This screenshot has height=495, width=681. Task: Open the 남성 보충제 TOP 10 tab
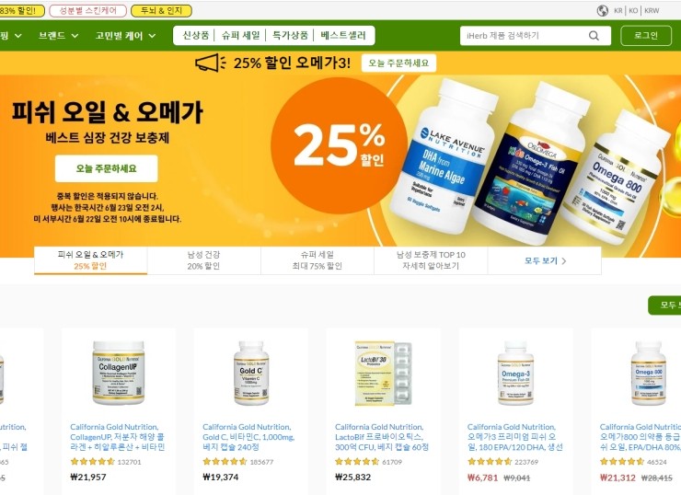(431, 260)
